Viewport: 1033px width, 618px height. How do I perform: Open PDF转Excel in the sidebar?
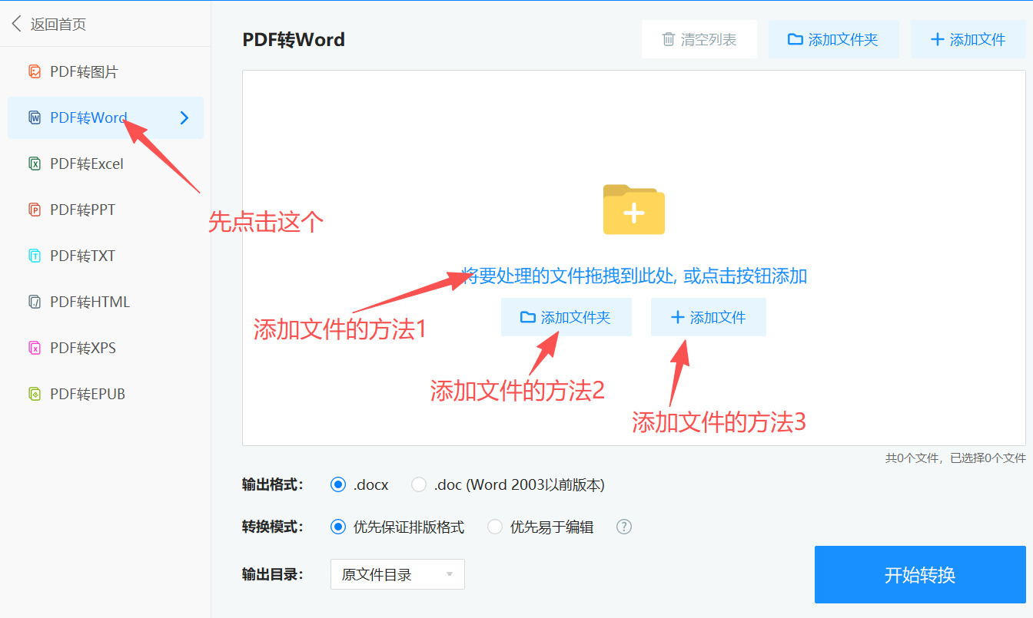(105, 164)
